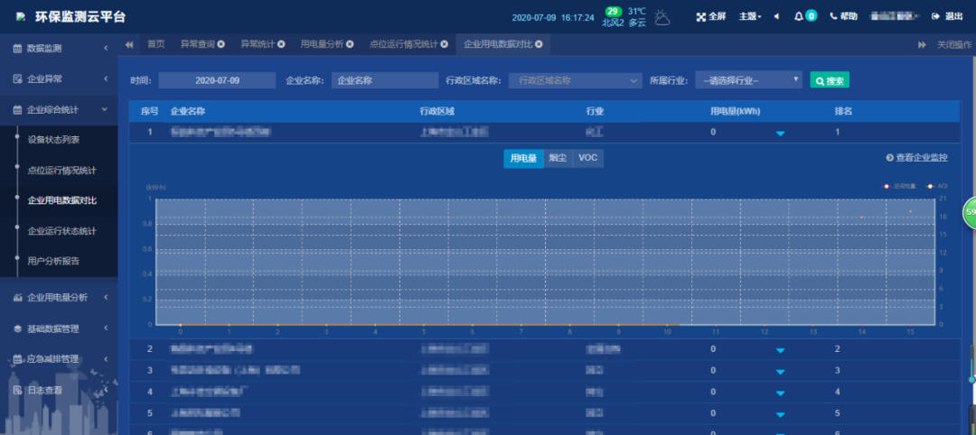Open the 查看企业监控 link

click(916, 158)
